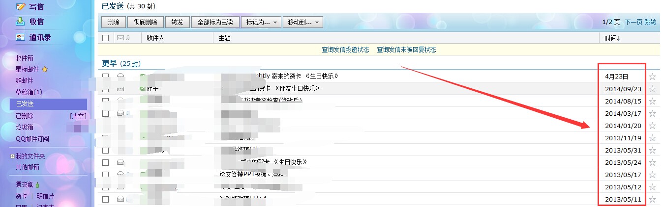The width and height of the screenshot is (663, 207).
Task: Click the contacts (通讯录) icon
Action: (20, 37)
